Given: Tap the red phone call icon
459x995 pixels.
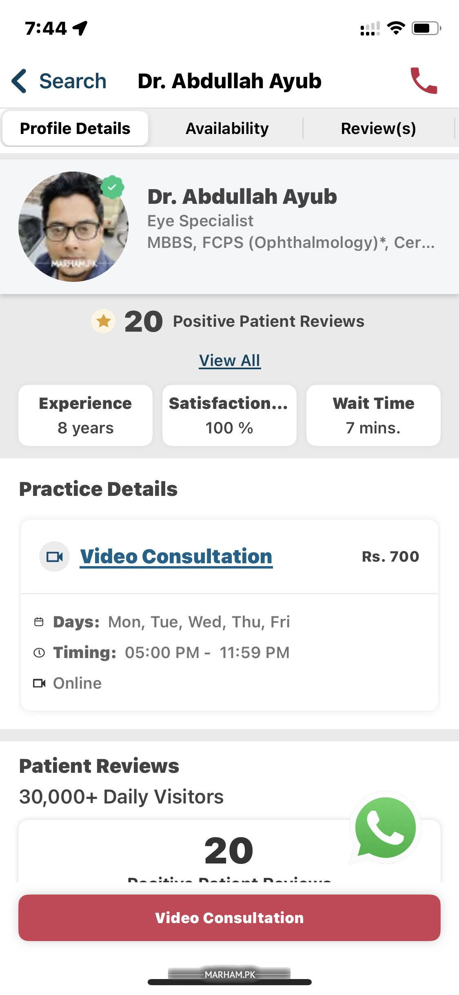Looking at the screenshot, I should (x=424, y=81).
